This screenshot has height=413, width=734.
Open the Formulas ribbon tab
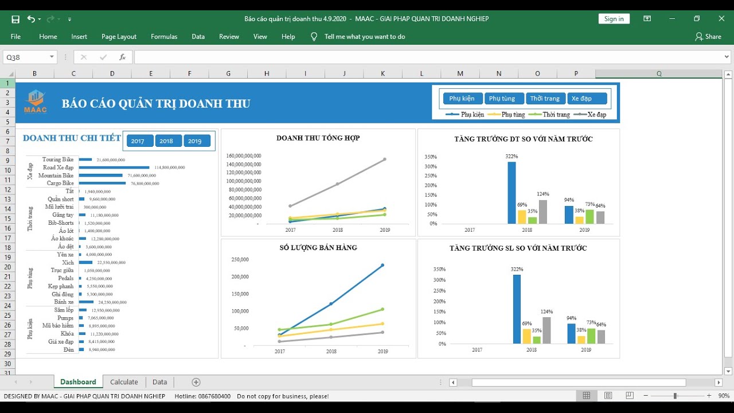pos(164,37)
